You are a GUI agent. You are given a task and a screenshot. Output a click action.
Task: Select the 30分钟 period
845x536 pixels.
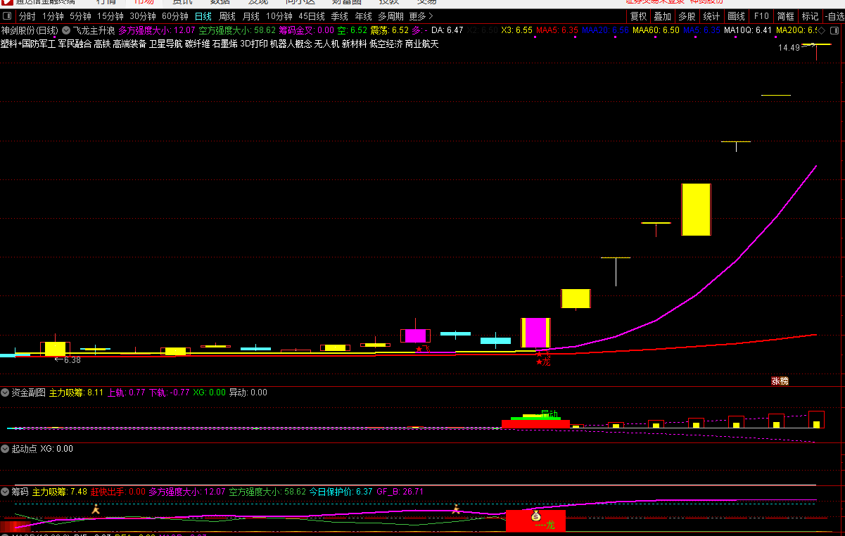tap(143, 16)
